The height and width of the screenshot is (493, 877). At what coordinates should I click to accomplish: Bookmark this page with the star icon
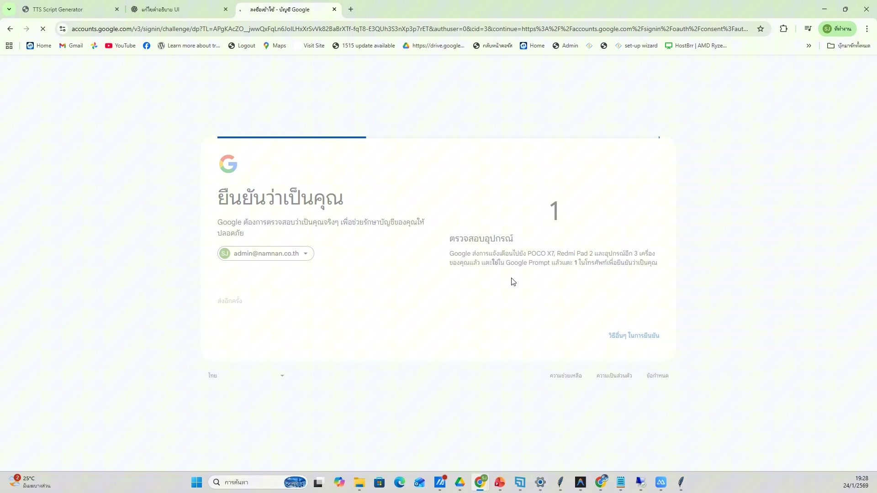click(x=761, y=28)
